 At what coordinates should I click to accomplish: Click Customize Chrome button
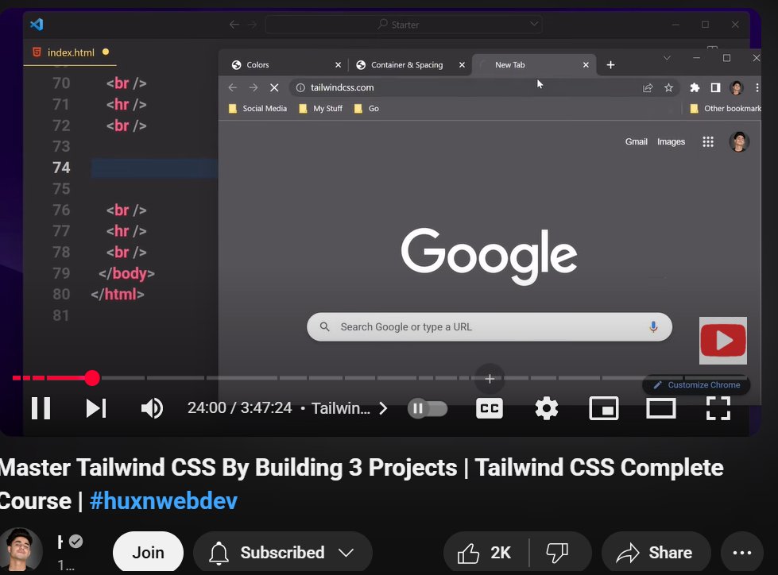tap(696, 384)
